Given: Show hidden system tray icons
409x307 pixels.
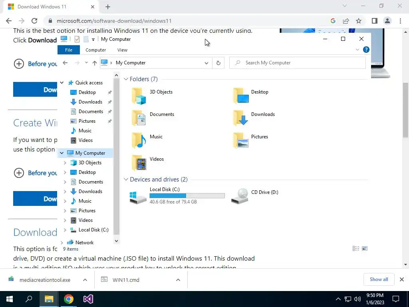Looking at the screenshot, I should (x=338, y=299).
